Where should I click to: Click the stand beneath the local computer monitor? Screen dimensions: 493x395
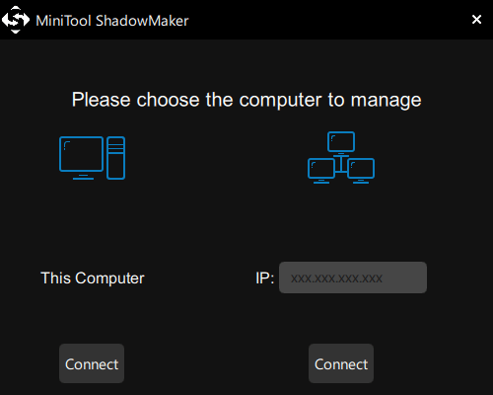click(x=83, y=177)
